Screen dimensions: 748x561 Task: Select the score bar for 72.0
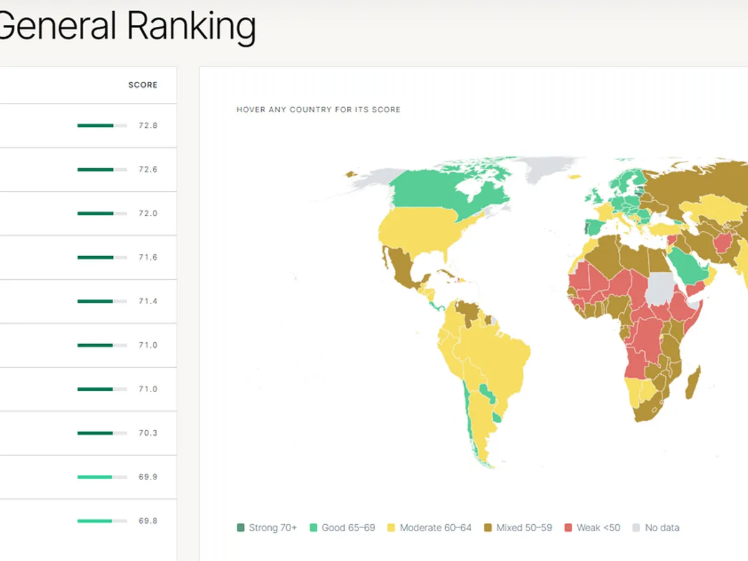pyautogui.click(x=102, y=213)
